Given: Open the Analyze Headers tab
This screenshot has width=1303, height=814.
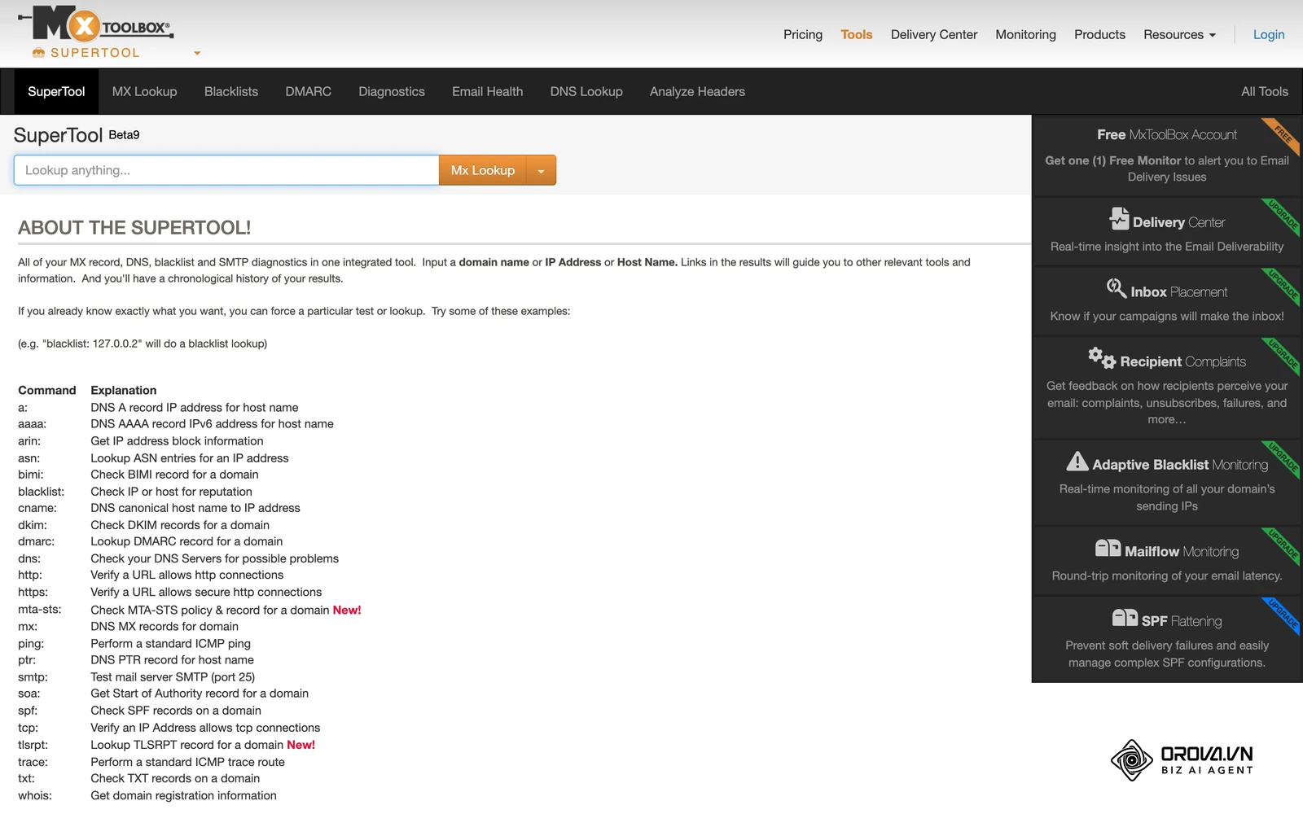Looking at the screenshot, I should tap(697, 91).
